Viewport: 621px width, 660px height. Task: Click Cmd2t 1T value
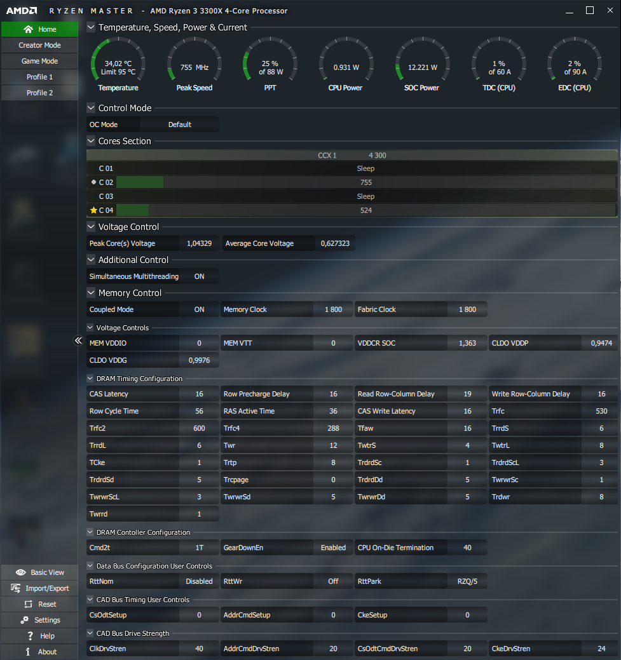tap(200, 548)
